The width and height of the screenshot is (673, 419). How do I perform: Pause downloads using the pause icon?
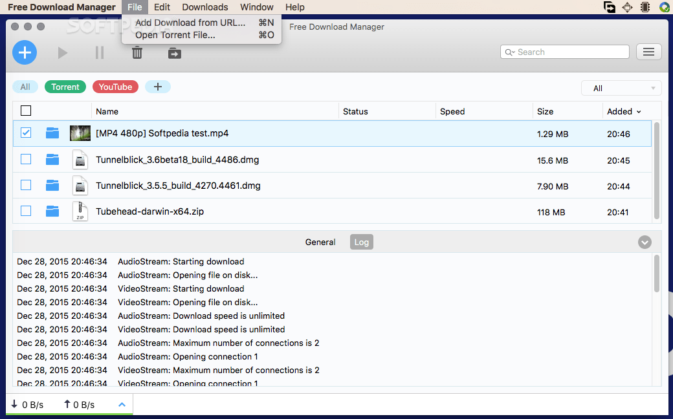point(99,52)
